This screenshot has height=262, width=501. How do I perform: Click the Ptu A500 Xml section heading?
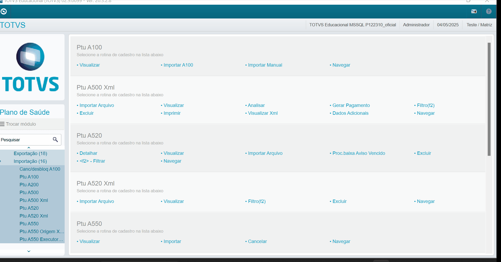(95, 87)
